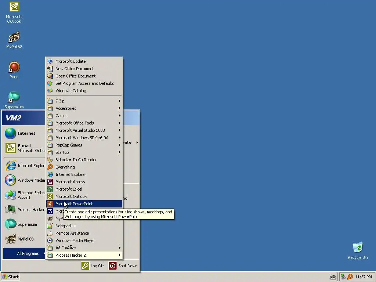Image resolution: width=376 pixels, height=282 pixels.
Task: Select the Pego desktop icon
Action: pyautogui.click(x=14, y=70)
